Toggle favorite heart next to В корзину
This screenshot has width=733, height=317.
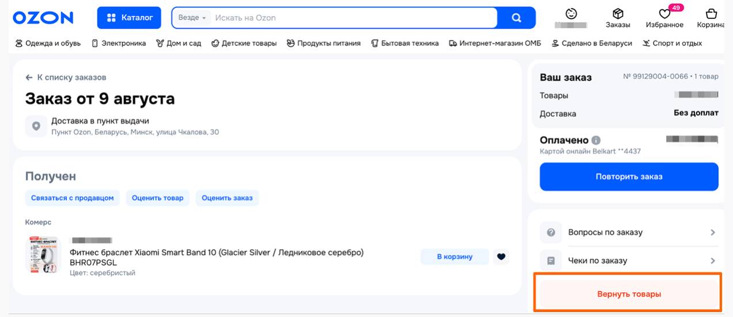point(501,257)
